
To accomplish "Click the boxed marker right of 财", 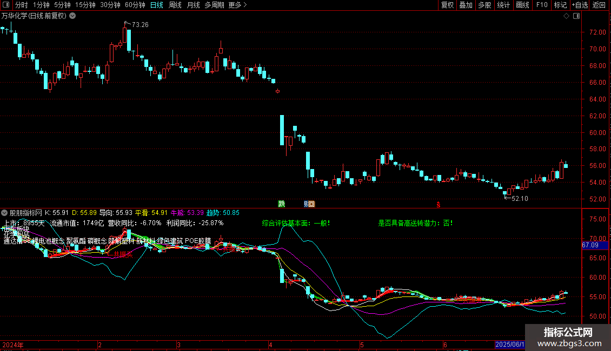I will click(x=311, y=204).
